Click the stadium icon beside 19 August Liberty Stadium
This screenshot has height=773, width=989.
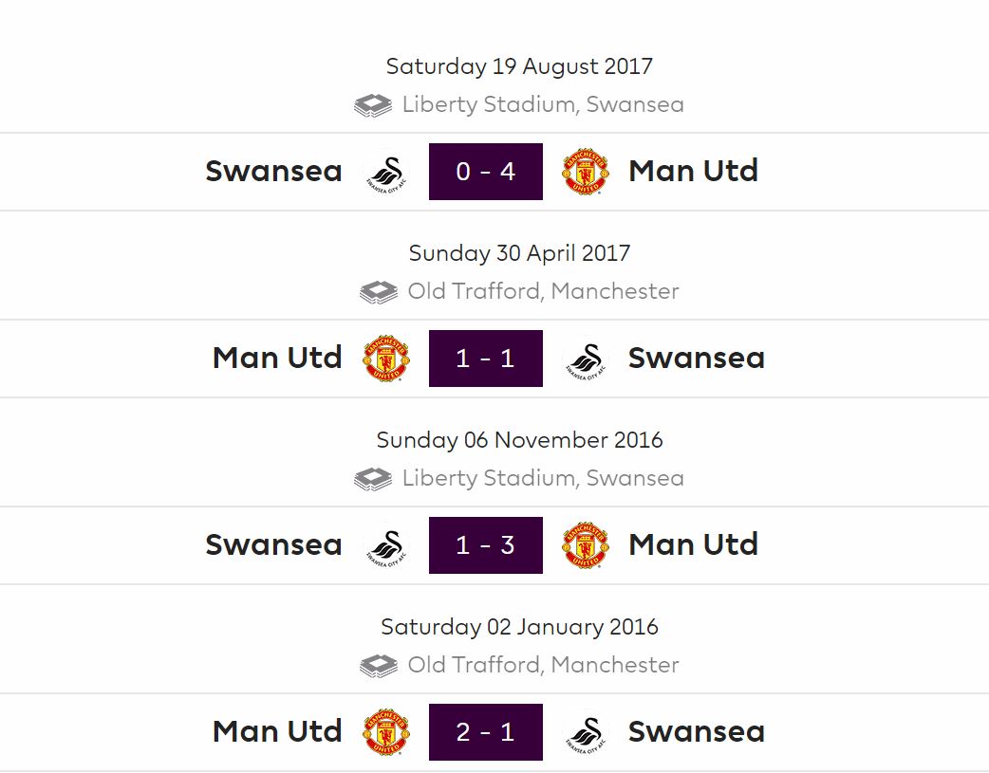coord(373,105)
